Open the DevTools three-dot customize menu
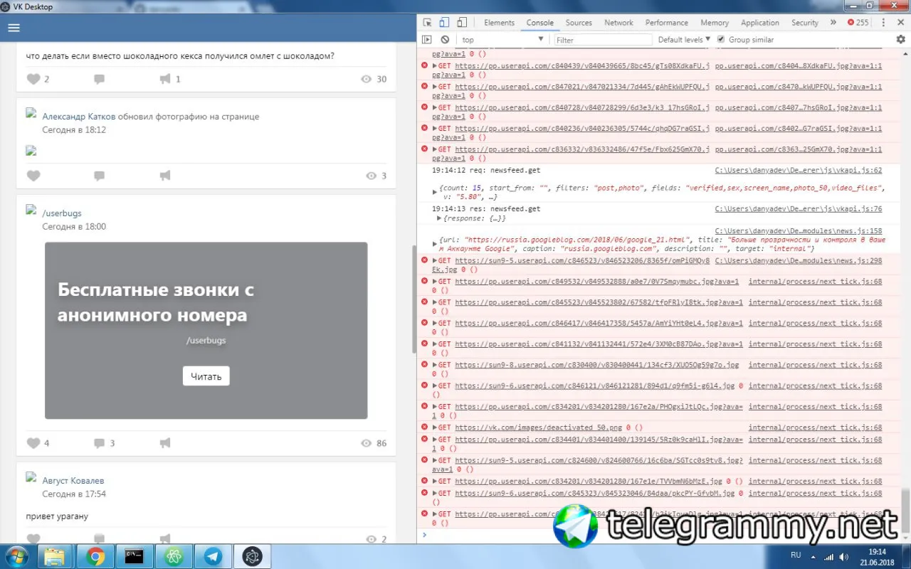 click(885, 23)
